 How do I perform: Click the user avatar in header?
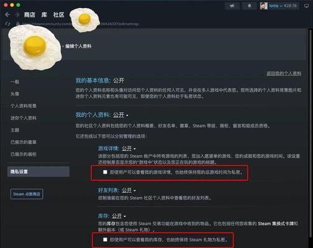264,6
